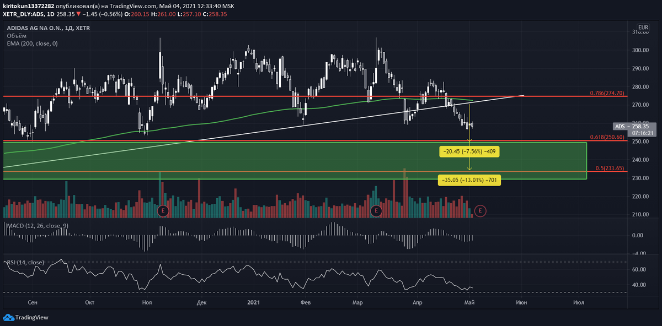Click the Мар label on time axis

[357, 302]
